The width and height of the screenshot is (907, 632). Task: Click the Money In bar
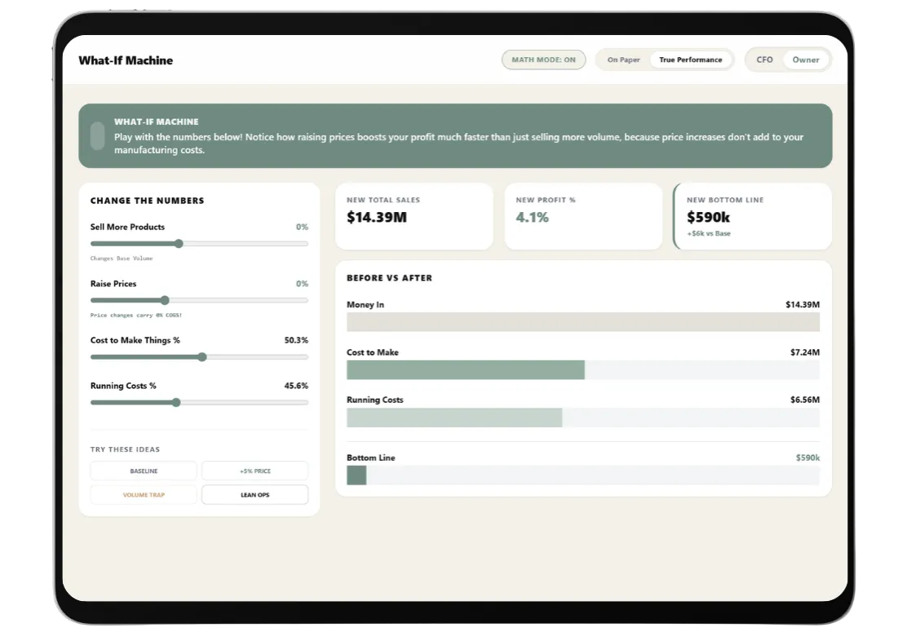[583, 322]
